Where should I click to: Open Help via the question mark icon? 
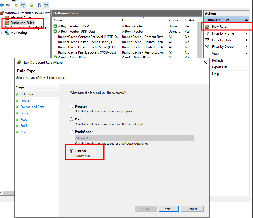pos(40,5)
